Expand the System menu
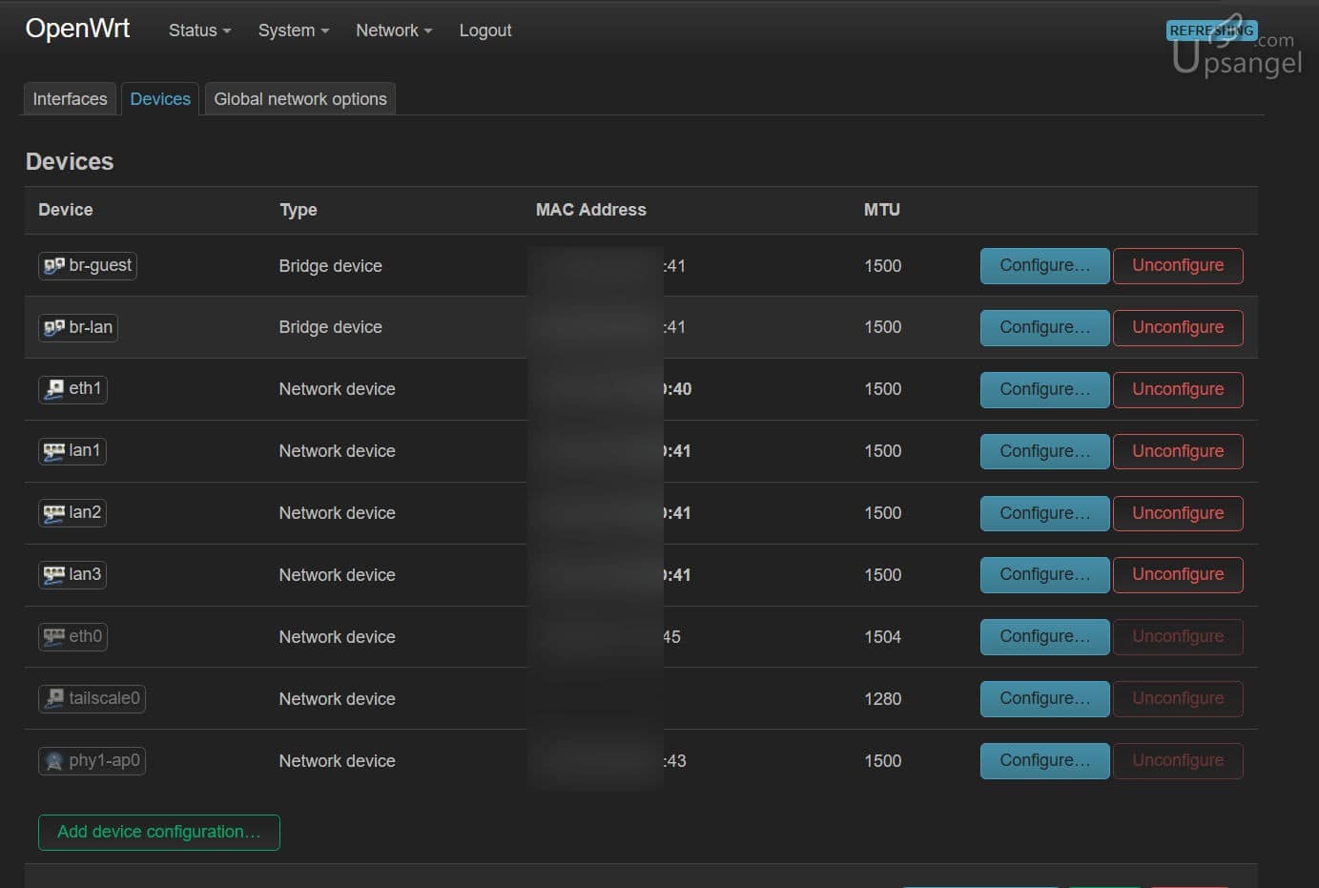Viewport: 1319px width, 888px height. point(293,31)
